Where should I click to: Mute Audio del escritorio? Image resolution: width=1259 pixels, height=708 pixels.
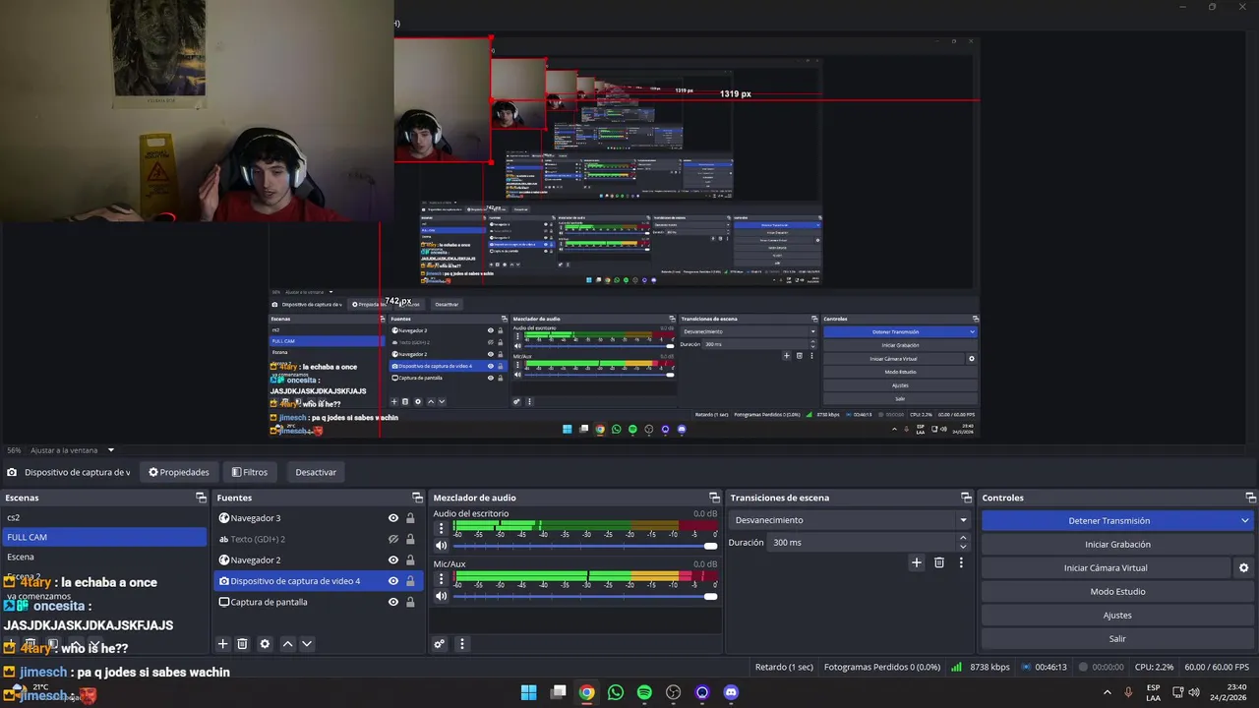point(441,546)
